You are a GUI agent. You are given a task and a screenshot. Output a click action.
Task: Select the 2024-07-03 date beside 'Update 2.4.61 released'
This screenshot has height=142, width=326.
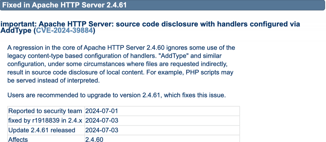click(x=162, y=130)
